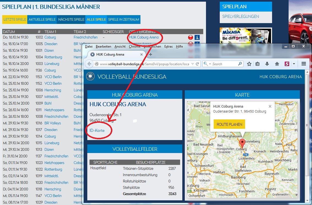
Task: Click the browser search input field
Action: pyautogui.click(x=224, y=64)
